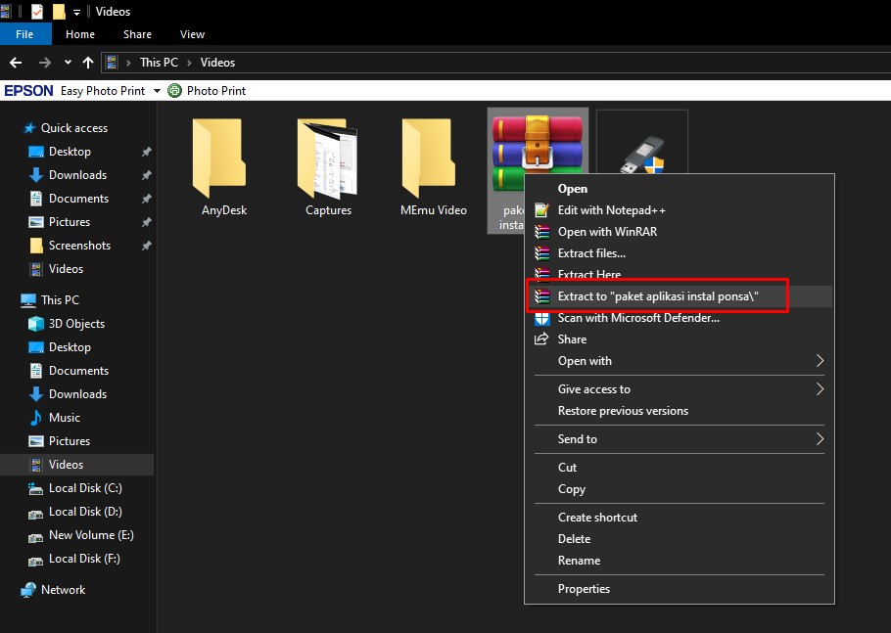
Task: Select Create shortcut in context menu
Action: click(x=679, y=518)
